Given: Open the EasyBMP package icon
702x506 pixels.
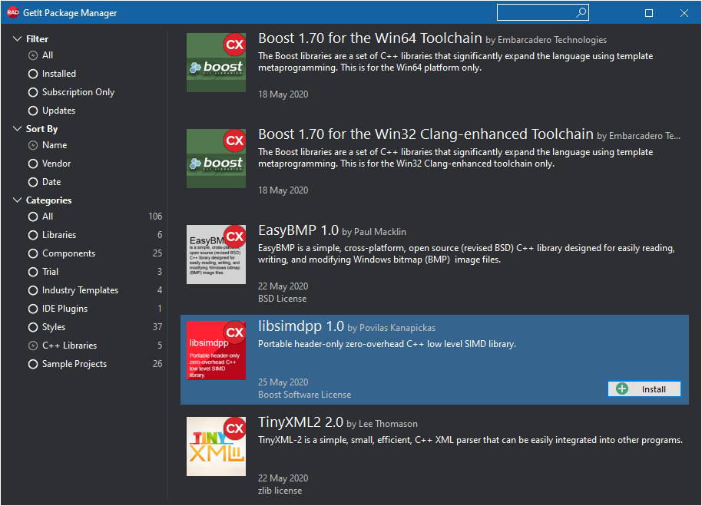Looking at the screenshot, I should [216, 255].
